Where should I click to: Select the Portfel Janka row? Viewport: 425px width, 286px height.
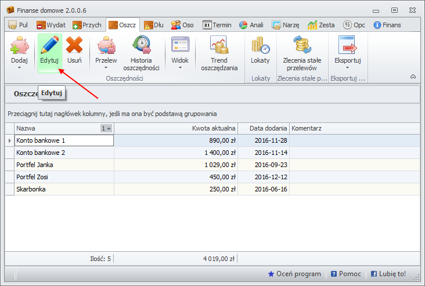pyautogui.click(x=64, y=165)
